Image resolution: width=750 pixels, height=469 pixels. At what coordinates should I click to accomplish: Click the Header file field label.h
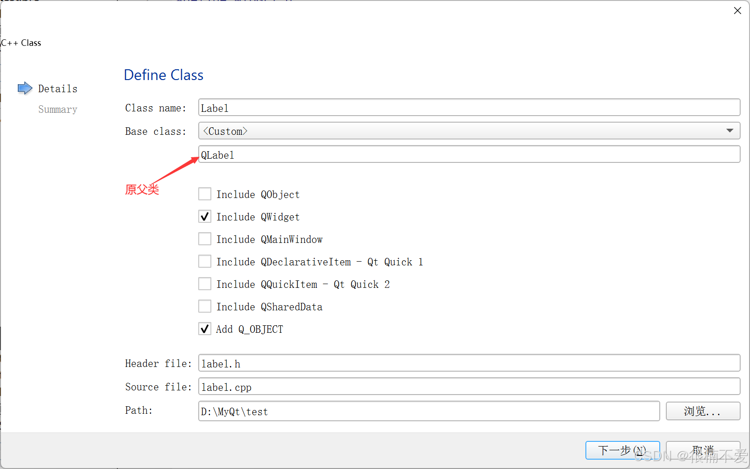click(469, 363)
